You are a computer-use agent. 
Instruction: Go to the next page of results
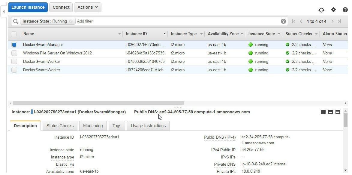click(x=332, y=21)
